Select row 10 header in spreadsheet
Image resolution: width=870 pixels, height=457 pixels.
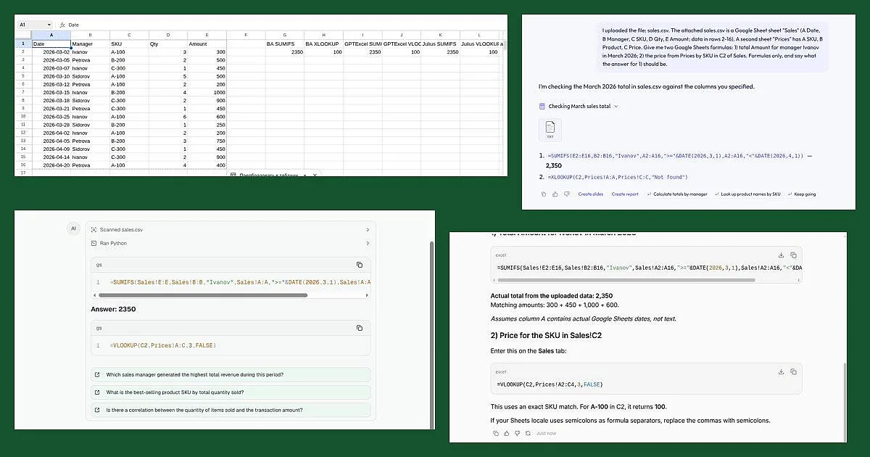[23, 116]
